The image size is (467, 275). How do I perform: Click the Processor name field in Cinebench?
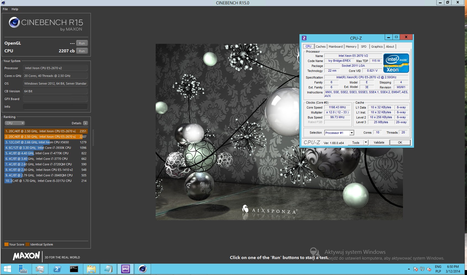tap(55, 68)
